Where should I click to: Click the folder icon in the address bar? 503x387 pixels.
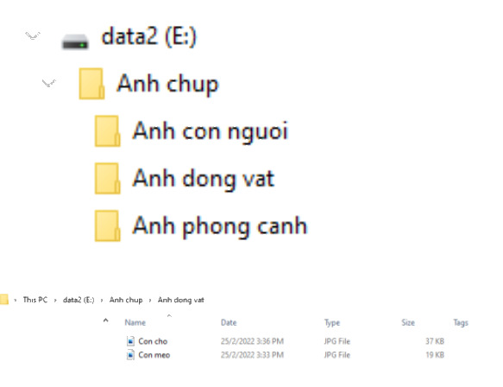coord(3,300)
